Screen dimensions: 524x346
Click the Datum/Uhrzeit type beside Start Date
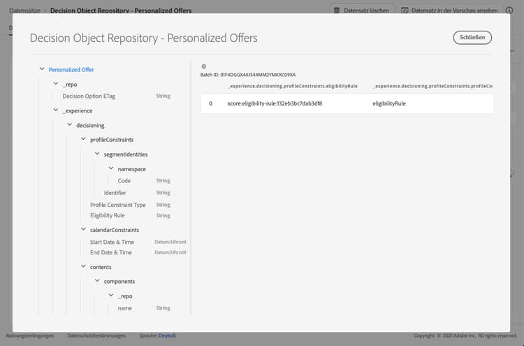(x=170, y=242)
